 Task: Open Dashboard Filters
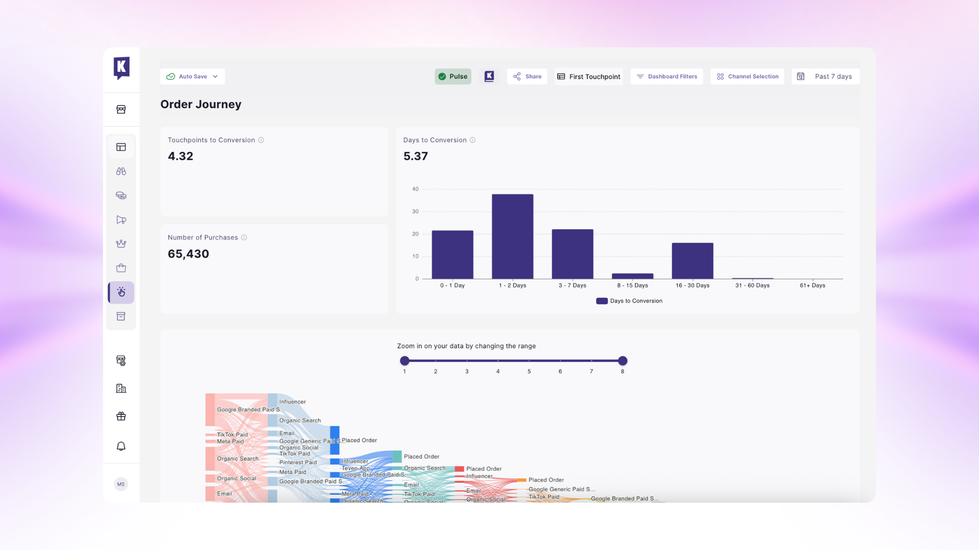coord(667,76)
